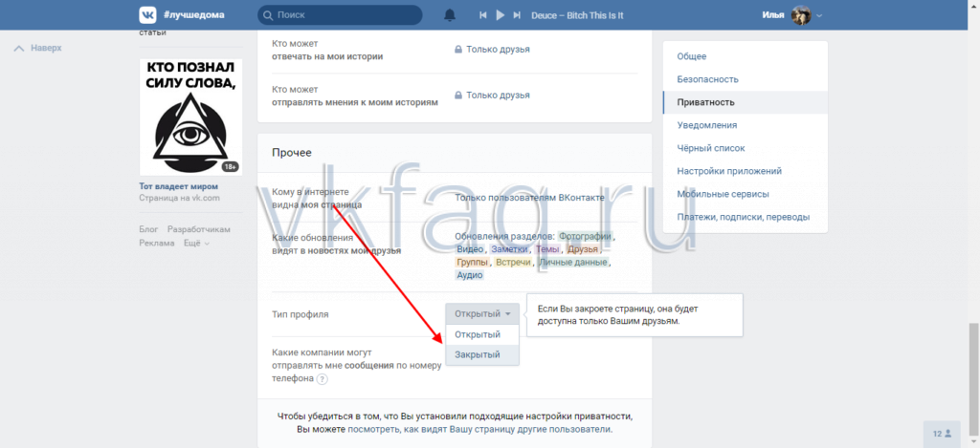Open the Безопасность settings section
This screenshot has width=980, height=448.
(x=707, y=79)
